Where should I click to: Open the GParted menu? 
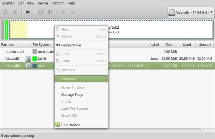click(x=8, y=3)
